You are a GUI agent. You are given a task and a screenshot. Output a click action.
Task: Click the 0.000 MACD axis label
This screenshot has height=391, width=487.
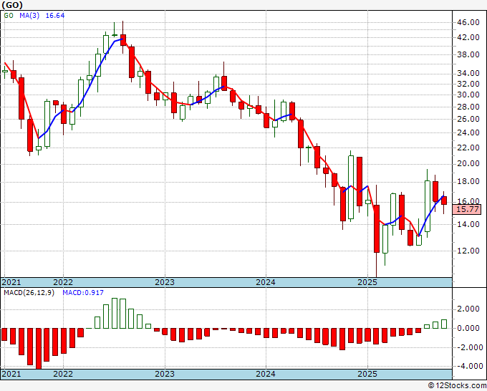tap(468, 328)
